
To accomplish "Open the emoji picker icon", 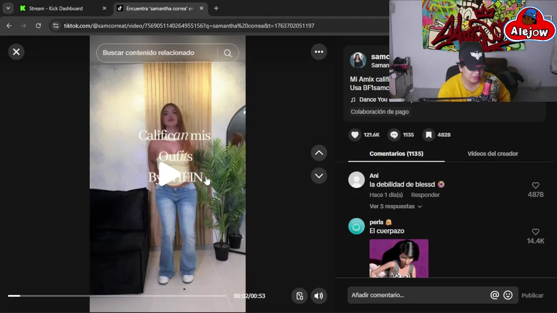I will tap(508, 295).
